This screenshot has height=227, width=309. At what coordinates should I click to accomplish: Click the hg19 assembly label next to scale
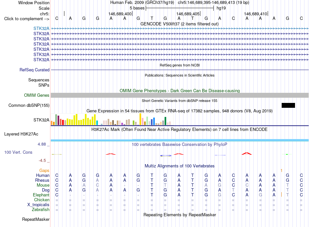click(x=221, y=8)
